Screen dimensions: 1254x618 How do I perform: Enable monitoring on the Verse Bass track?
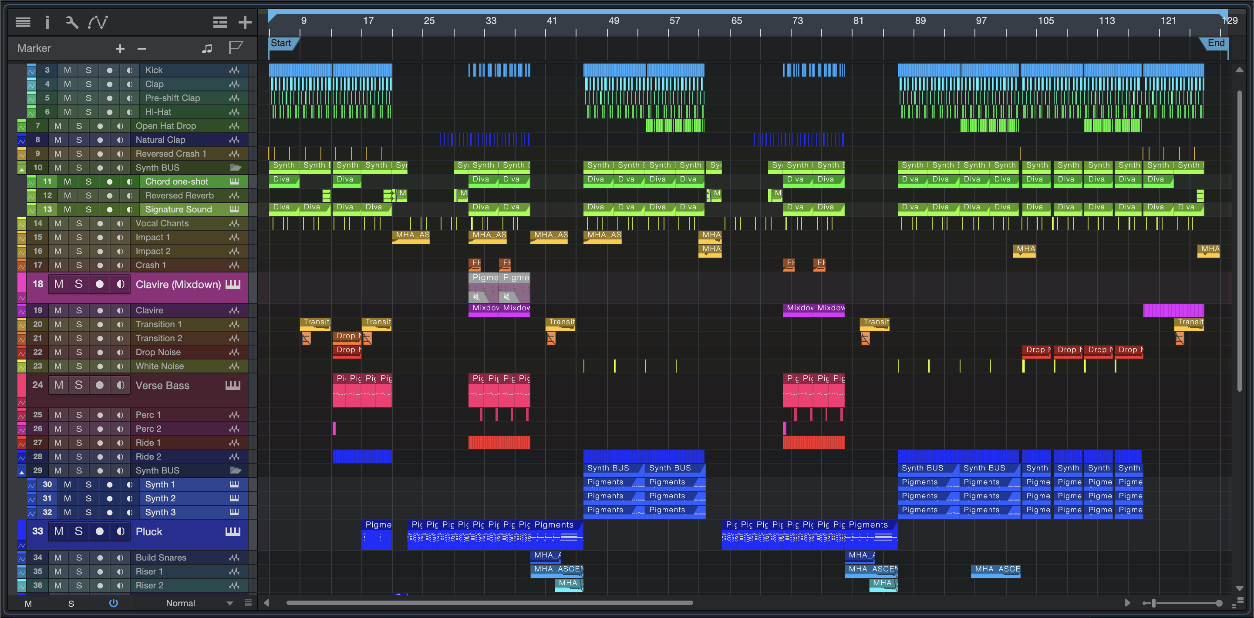(120, 385)
